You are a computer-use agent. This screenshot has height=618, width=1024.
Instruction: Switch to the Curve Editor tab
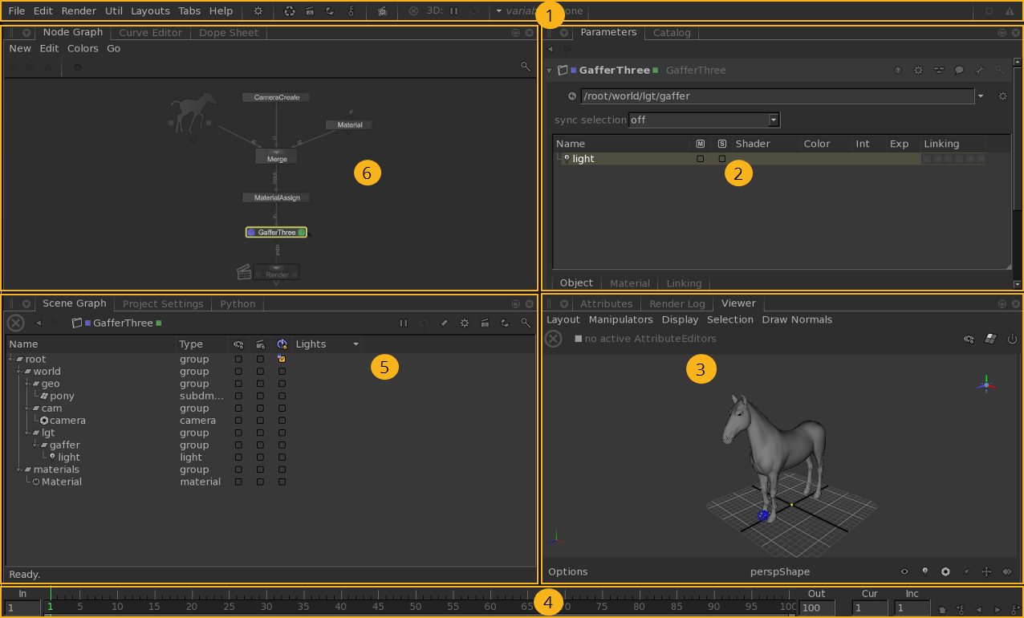click(150, 33)
